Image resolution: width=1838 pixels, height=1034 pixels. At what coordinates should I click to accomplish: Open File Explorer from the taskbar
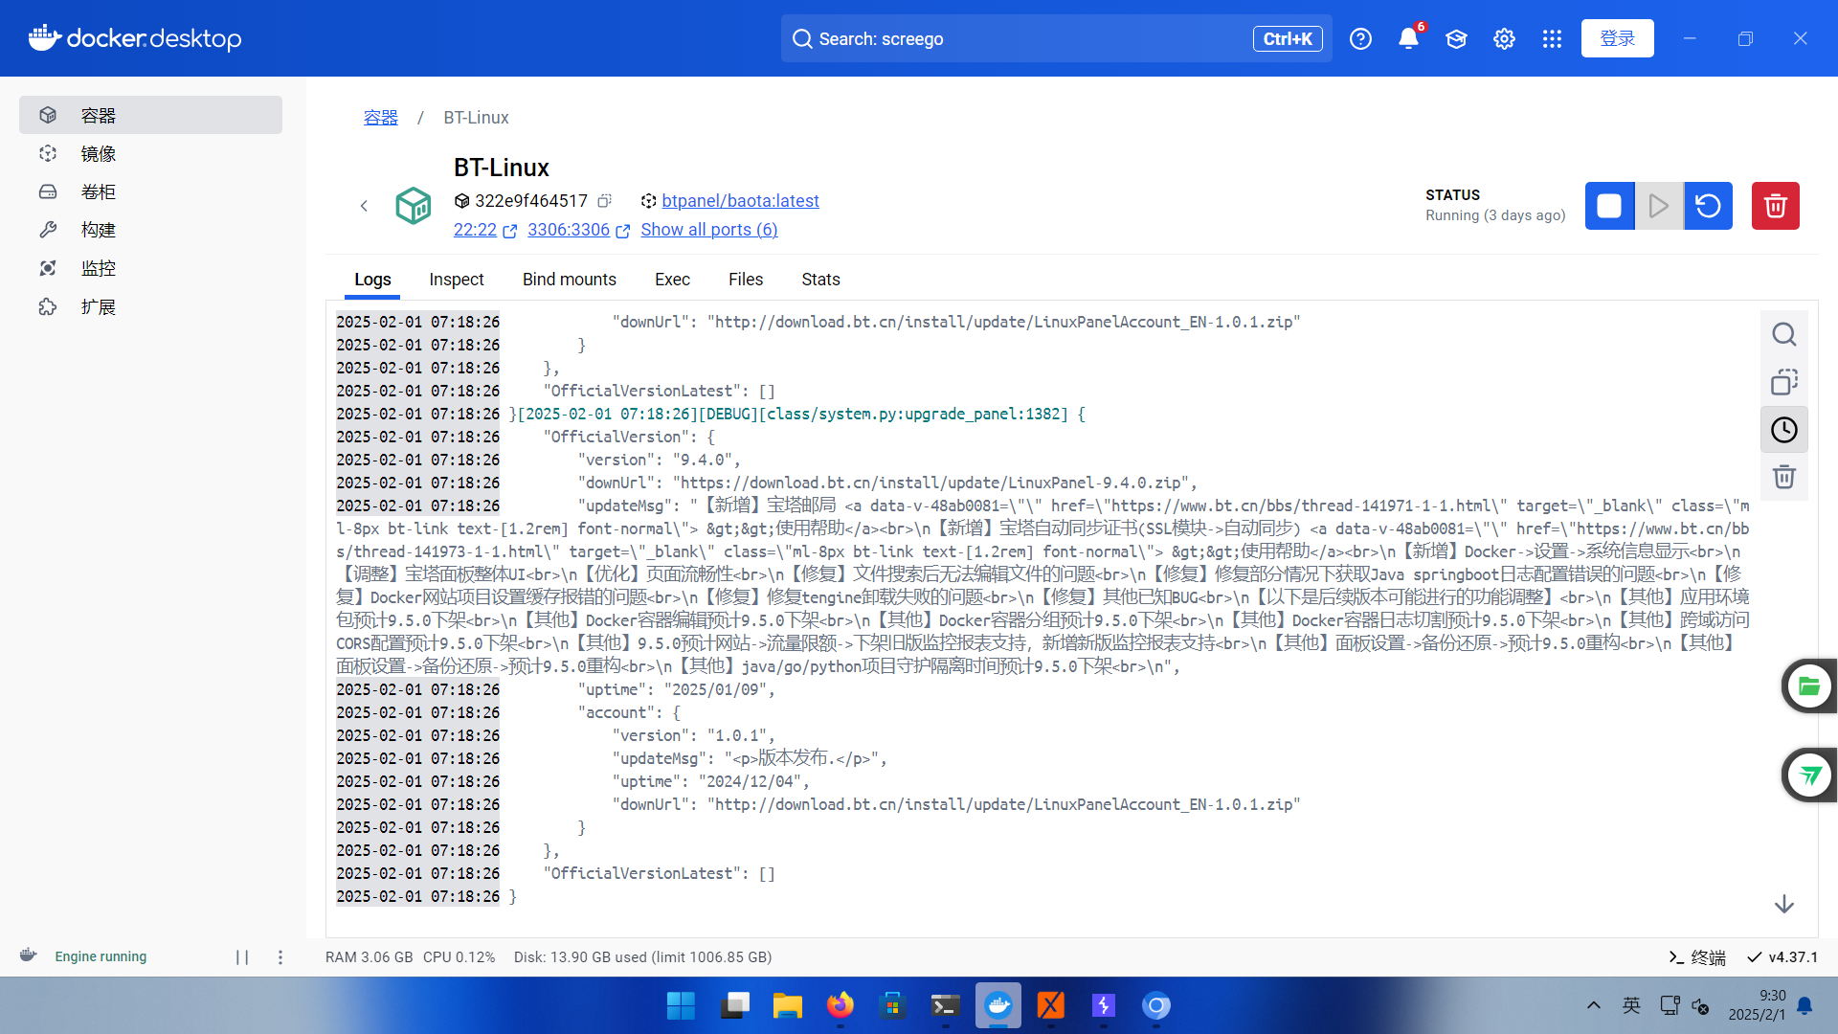(787, 1005)
